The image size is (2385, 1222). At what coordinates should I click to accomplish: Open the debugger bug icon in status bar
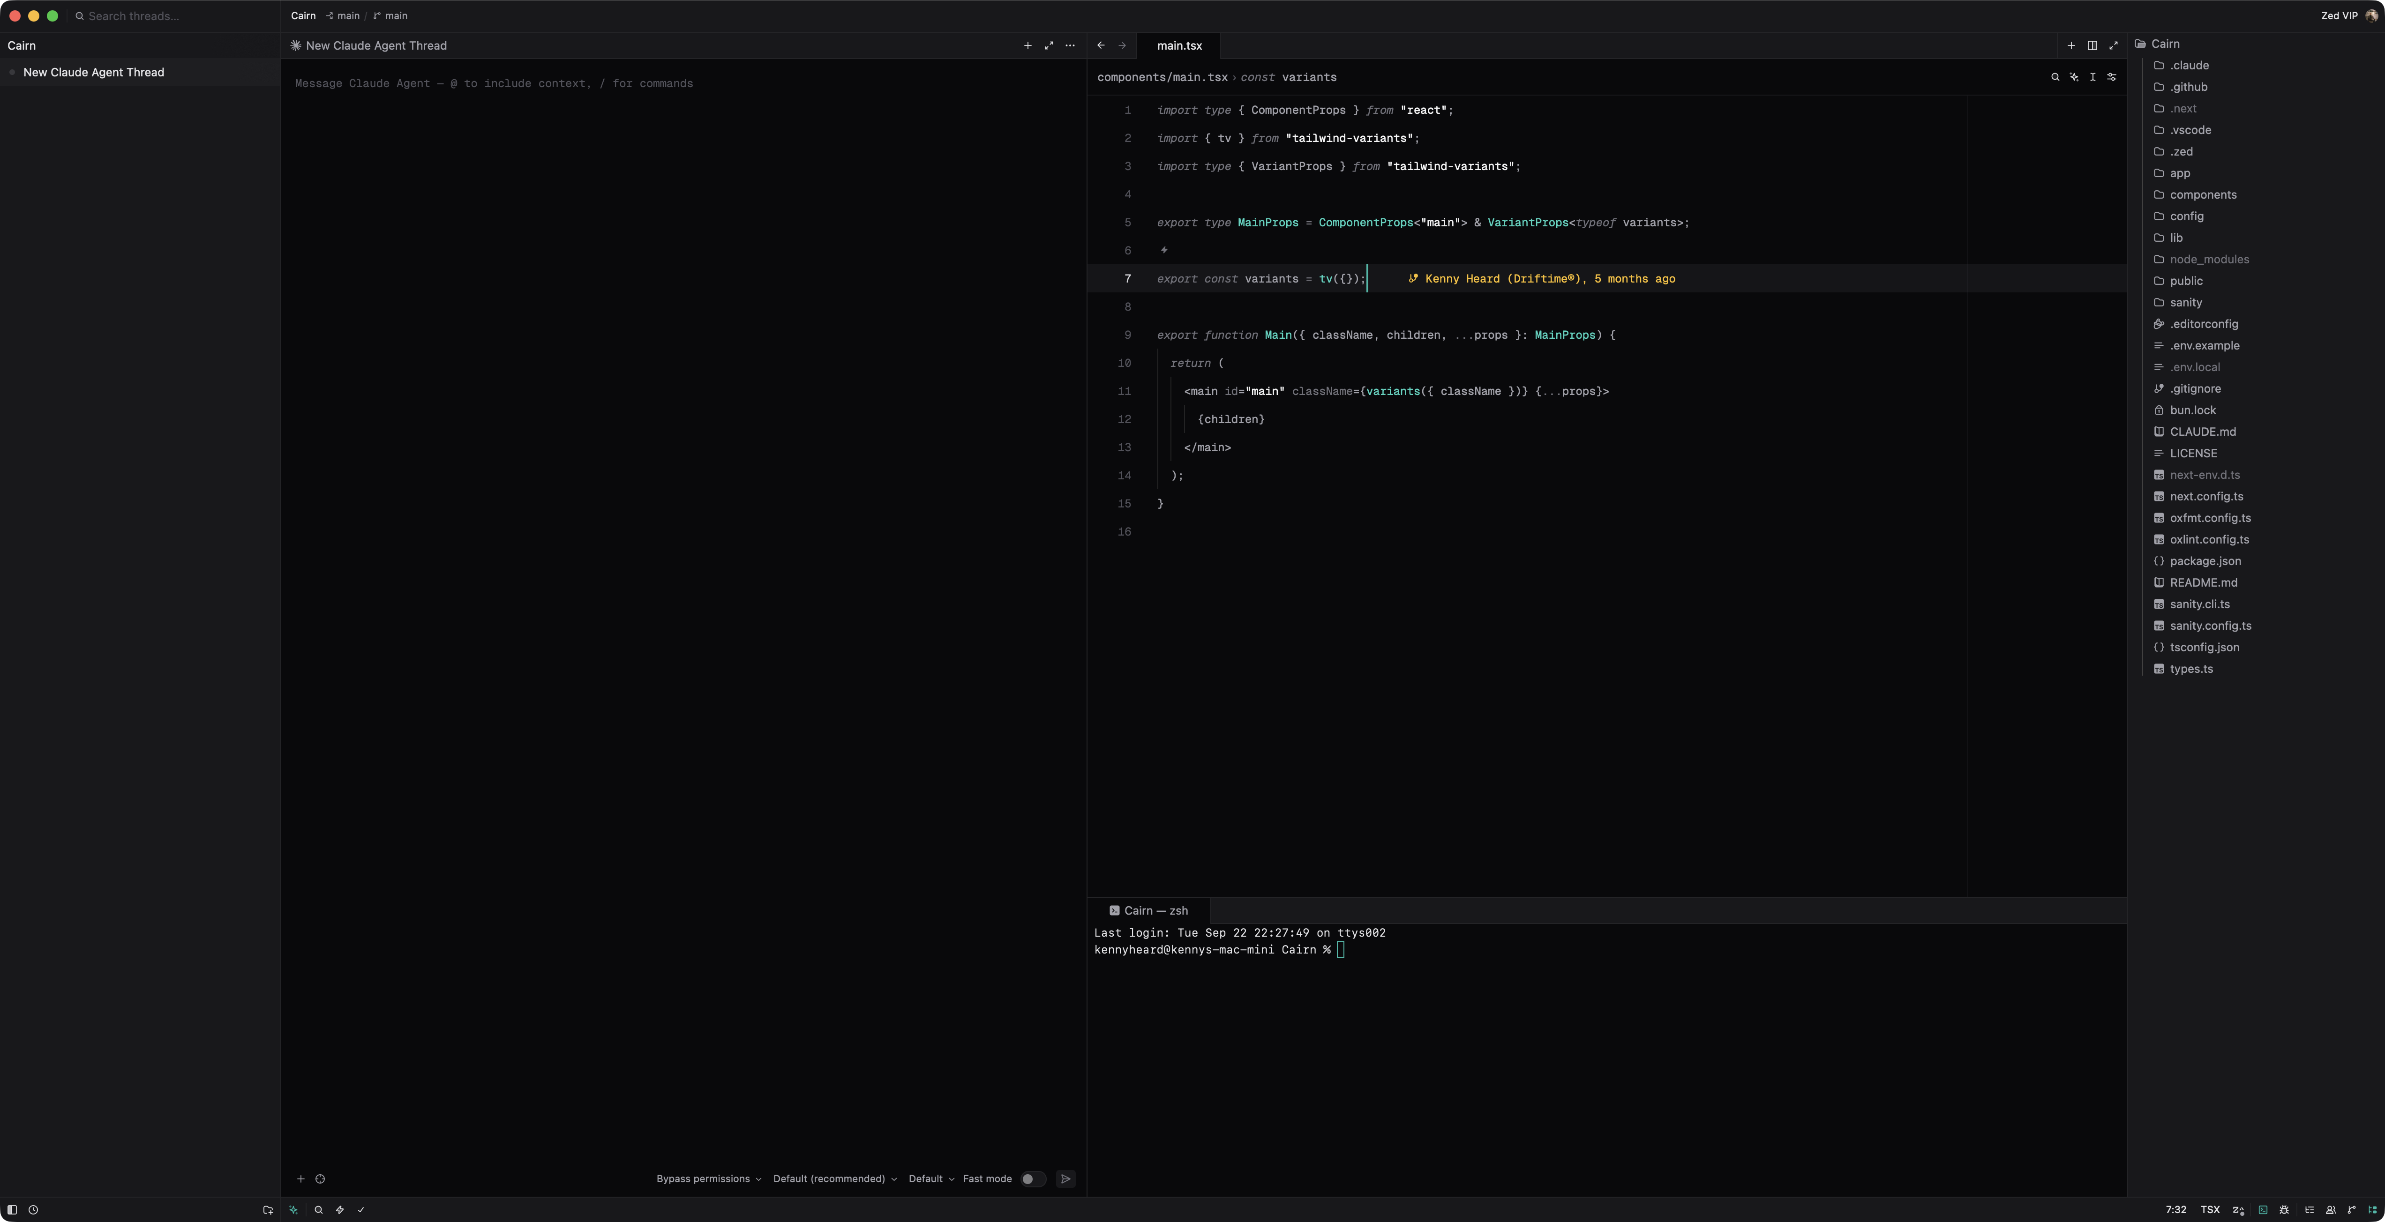pos(2284,1210)
